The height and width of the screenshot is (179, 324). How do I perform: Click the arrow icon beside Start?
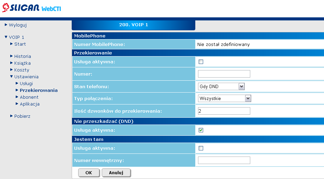click(x=11, y=44)
